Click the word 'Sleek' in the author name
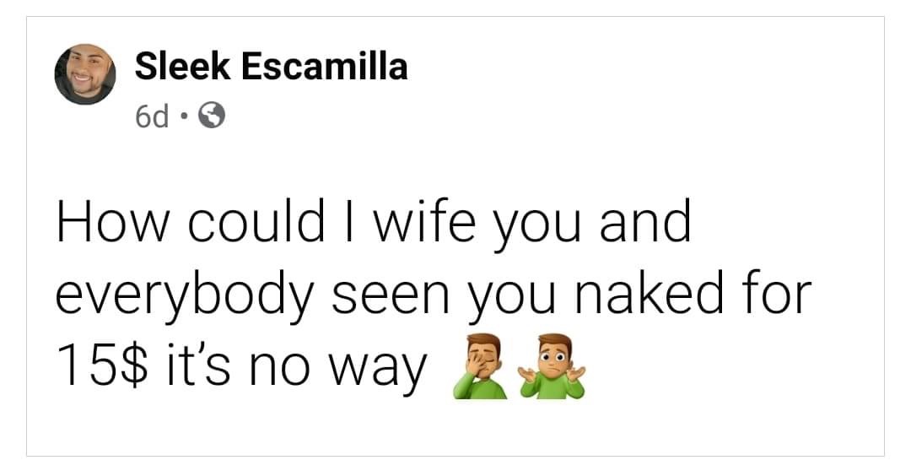This screenshot has width=911, height=460. pos(182,66)
